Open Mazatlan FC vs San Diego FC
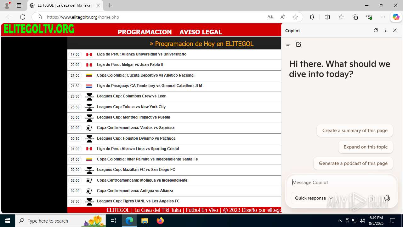 pos(136,170)
